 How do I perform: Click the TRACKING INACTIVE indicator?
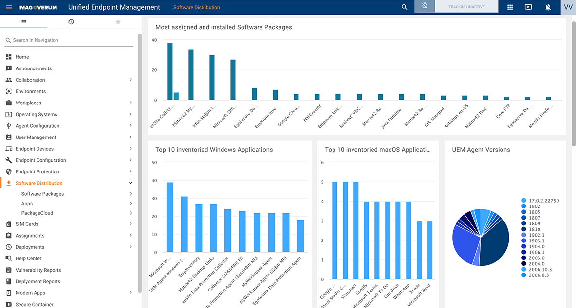[x=466, y=6]
